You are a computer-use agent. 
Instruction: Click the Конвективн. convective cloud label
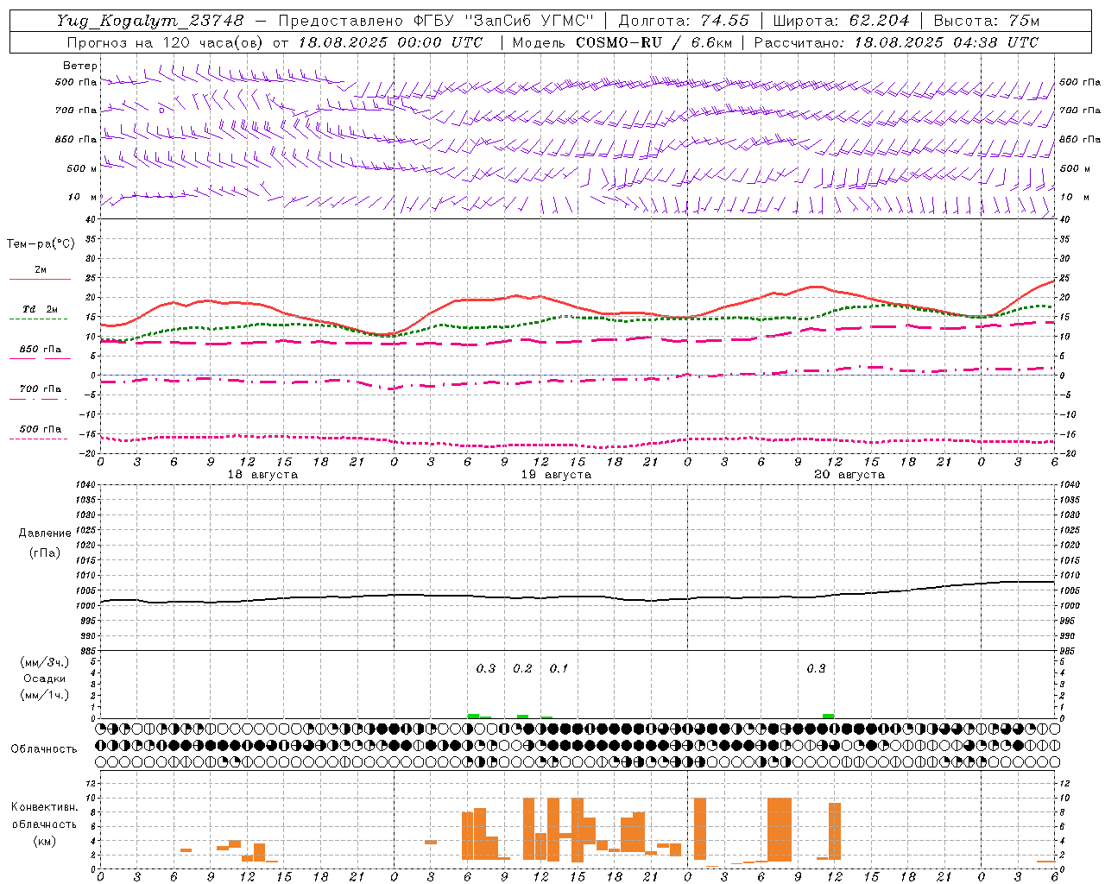(45, 807)
